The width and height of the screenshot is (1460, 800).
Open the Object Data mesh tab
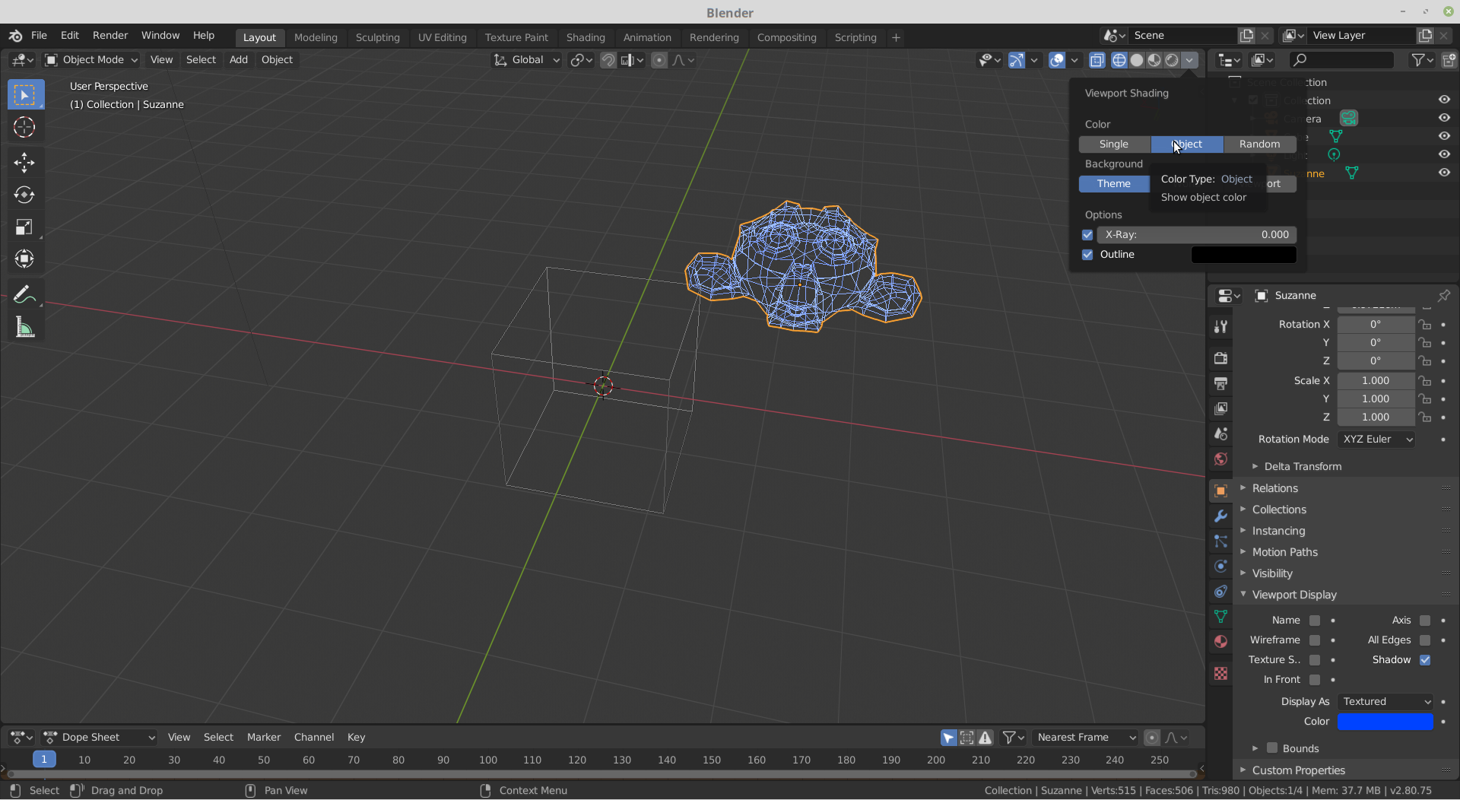(1221, 616)
